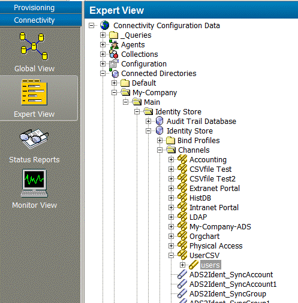Viewport: 298px width, 303px height.
Task: Select the ADS2Ident_SyncGroup entry
Action: (x=228, y=294)
